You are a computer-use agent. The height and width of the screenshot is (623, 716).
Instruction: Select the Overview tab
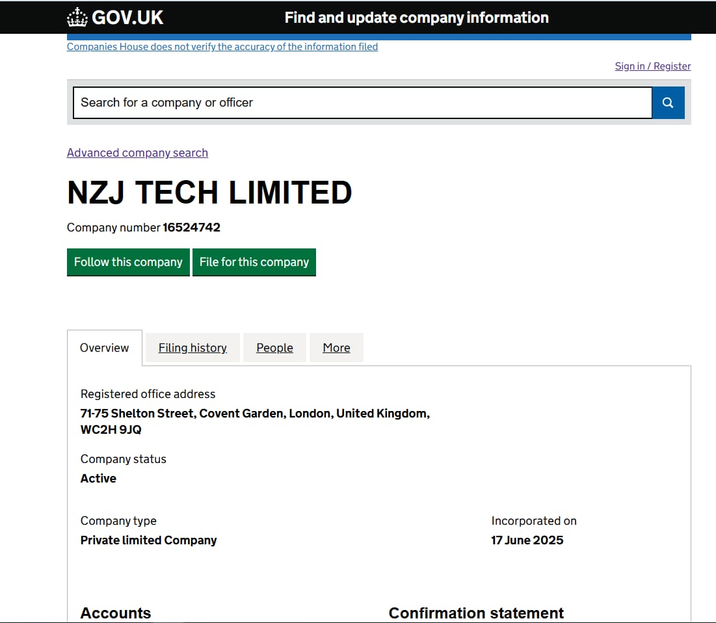[x=104, y=348]
